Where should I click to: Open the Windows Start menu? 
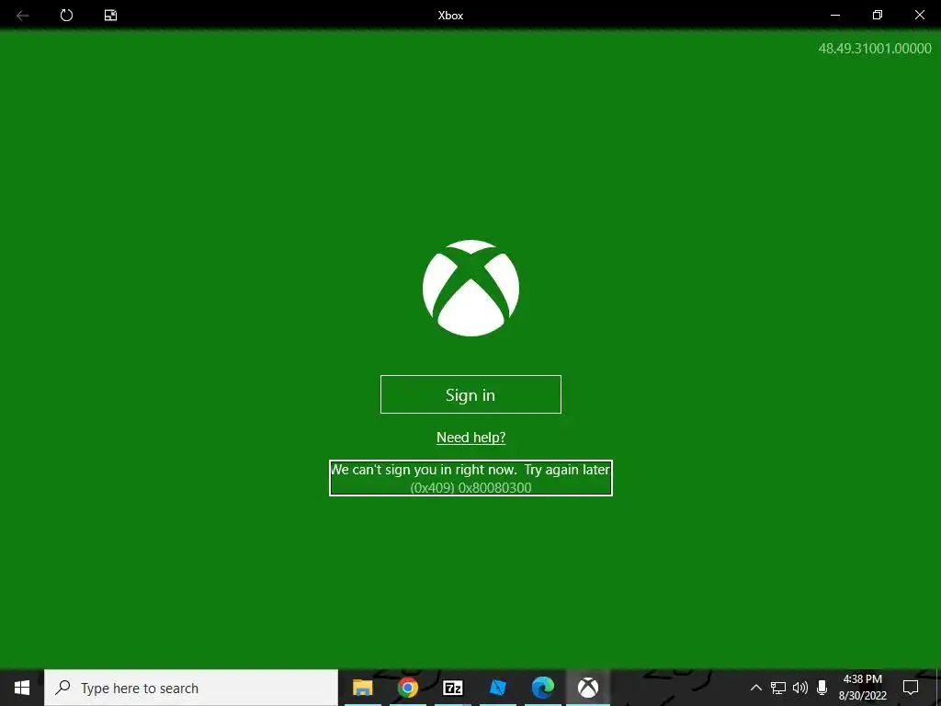pyautogui.click(x=22, y=688)
